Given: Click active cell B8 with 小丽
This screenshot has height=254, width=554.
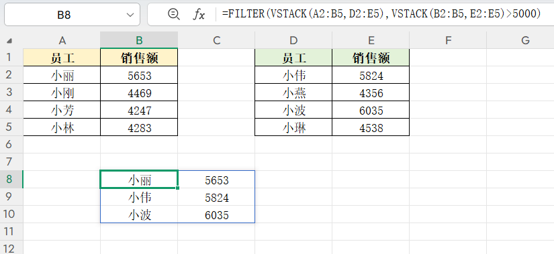Looking at the screenshot, I should click(139, 179).
